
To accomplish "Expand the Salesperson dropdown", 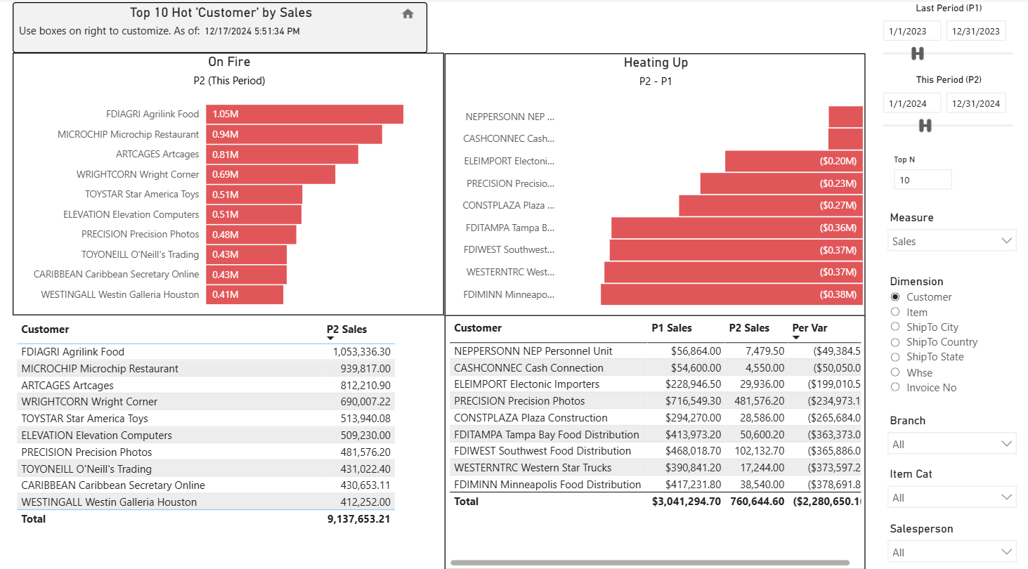I will [x=952, y=552].
